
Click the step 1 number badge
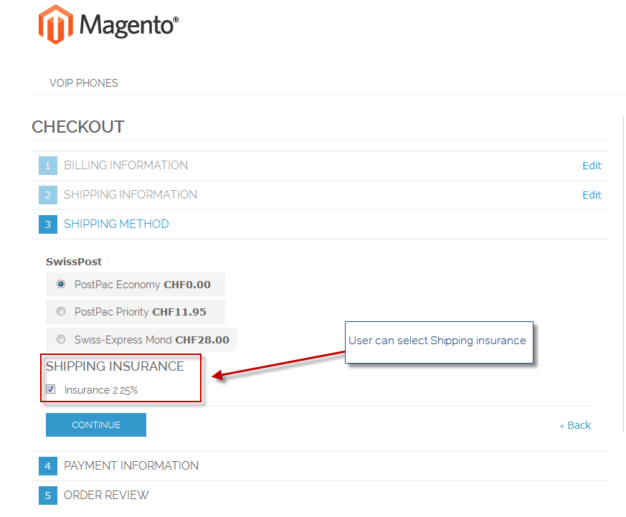point(48,166)
